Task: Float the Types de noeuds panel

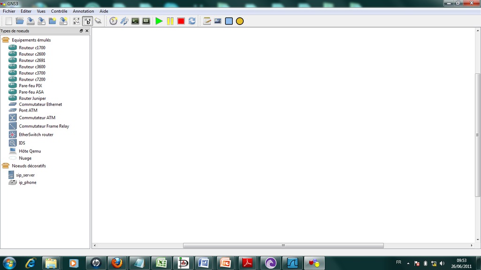Action: pos(81,31)
